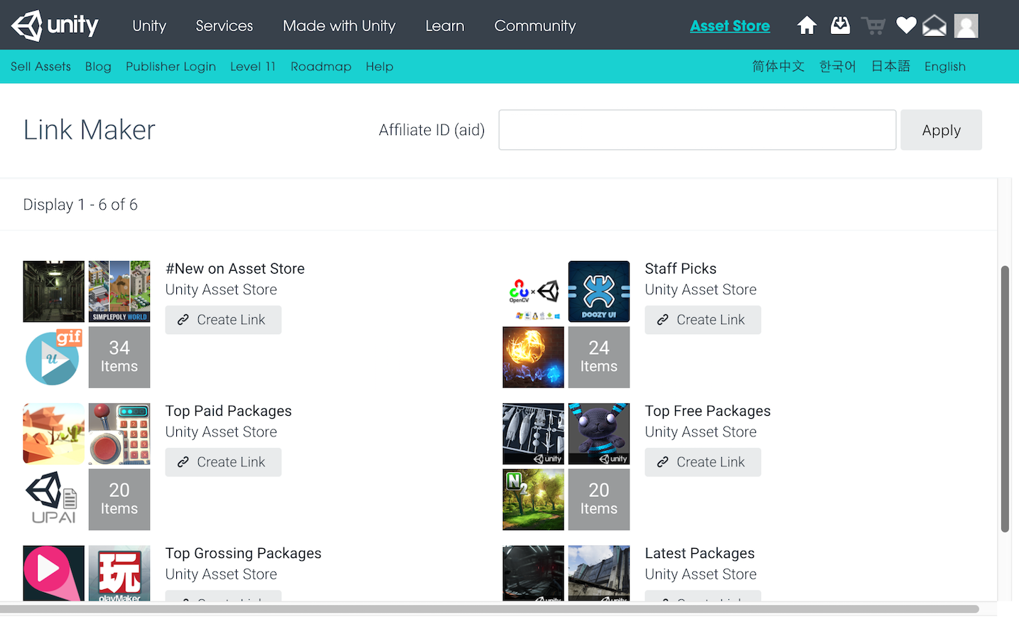
Task: Open the Blog link
Action: point(98,66)
